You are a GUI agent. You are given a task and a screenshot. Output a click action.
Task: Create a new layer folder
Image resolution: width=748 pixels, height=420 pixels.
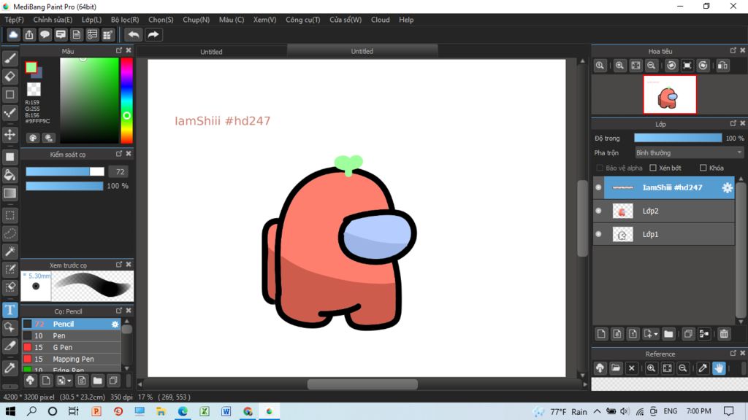(668, 334)
